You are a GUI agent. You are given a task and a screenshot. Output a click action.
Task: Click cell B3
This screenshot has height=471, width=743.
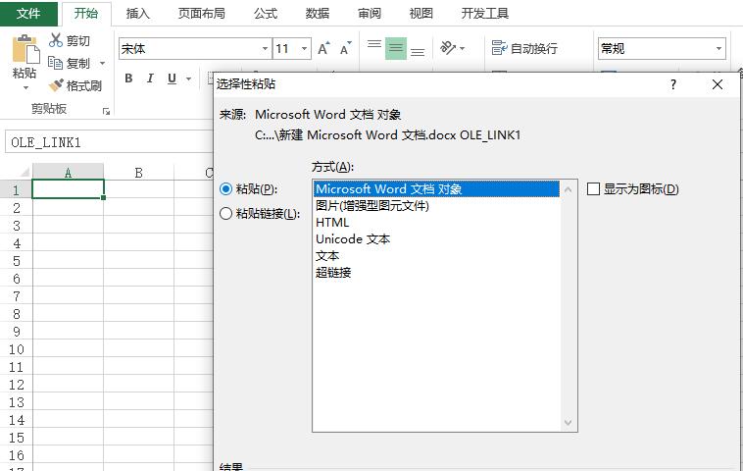click(x=138, y=225)
